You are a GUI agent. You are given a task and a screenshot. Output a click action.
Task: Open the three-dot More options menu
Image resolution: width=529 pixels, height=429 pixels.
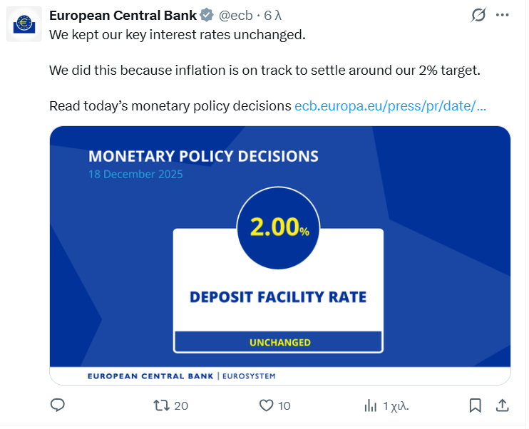(503, 14)
